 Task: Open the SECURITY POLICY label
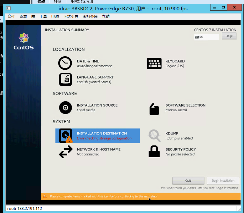coord(181,149)
